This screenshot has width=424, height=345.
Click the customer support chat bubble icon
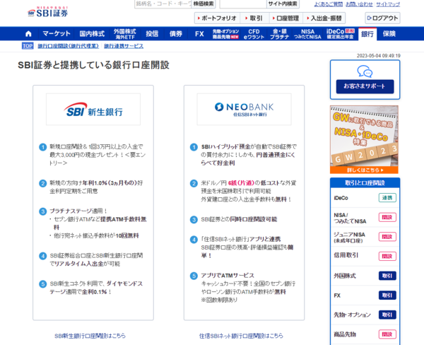[x=365, y=71]
